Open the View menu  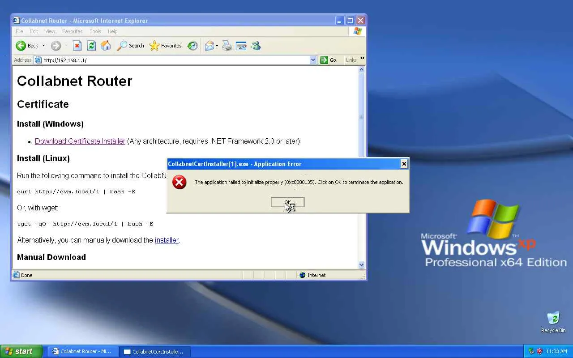pos(50,31)
